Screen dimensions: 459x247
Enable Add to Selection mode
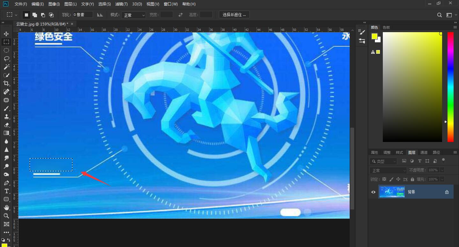pos(35,15)
